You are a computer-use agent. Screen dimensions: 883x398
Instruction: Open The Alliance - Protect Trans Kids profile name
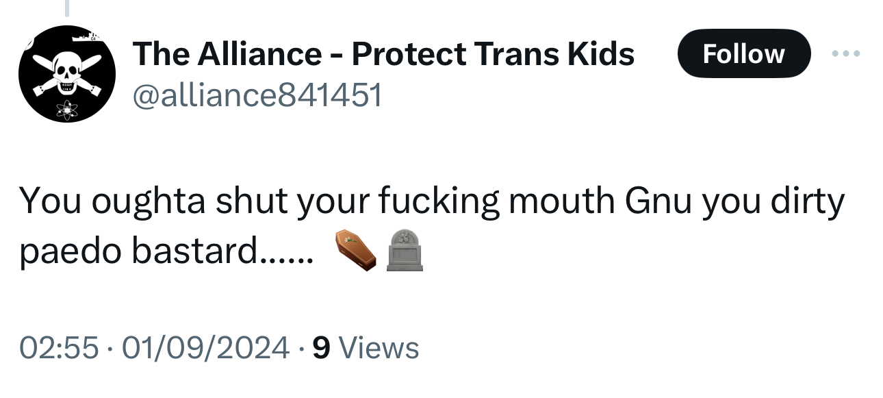click(x=383, y=53)
